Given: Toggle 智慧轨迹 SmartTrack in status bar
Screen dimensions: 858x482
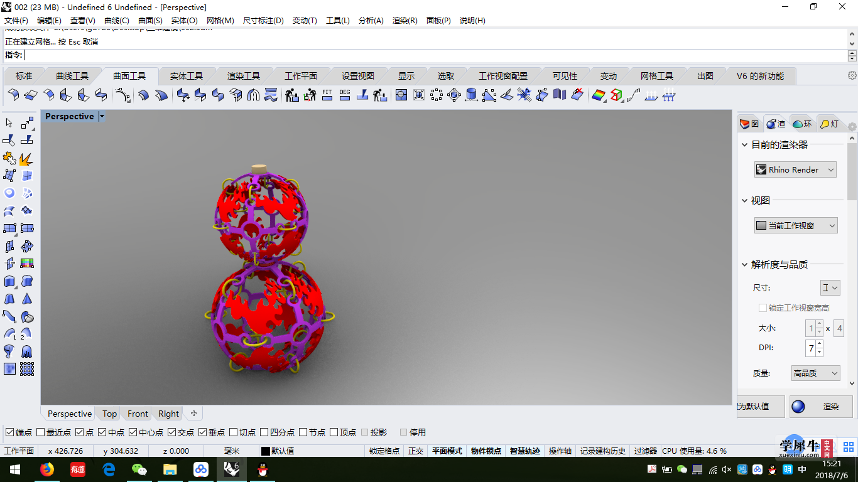Looking at the screenshot, I should pyautogui.click(x=525, y=451).
